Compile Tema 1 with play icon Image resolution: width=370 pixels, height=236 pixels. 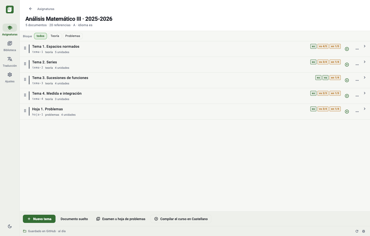coord(347,49)
